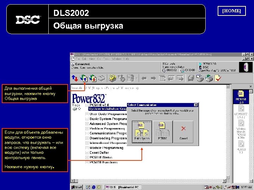Click the third quick launch icon
254x190 pixels.
99,187
